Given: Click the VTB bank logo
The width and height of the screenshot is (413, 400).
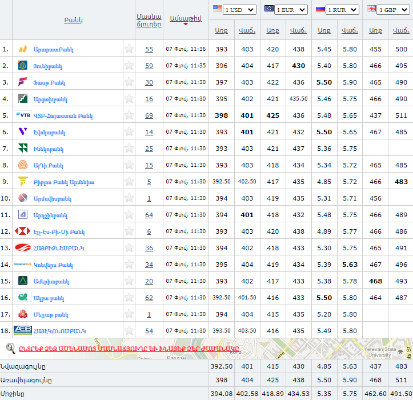Looking at the screenshot, I should click(23, 115).
